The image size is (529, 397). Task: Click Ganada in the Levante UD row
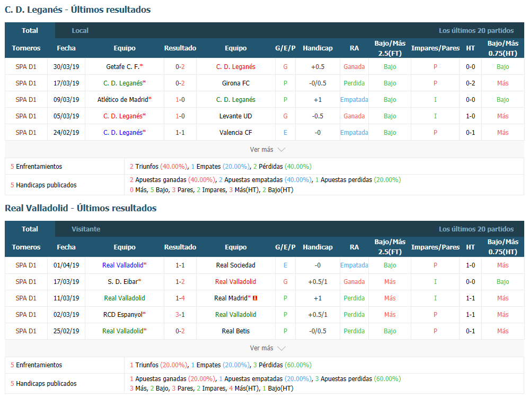pos(354,116)
